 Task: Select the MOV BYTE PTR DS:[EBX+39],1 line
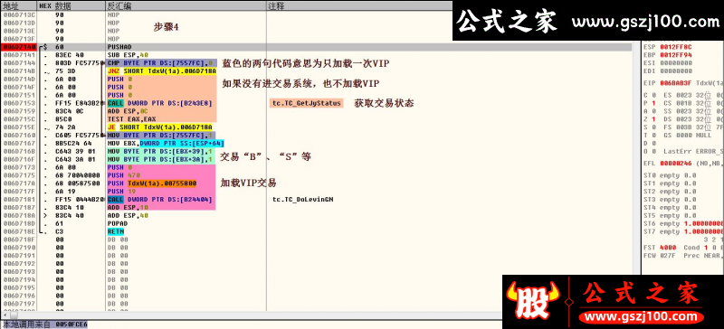(160, 151)
